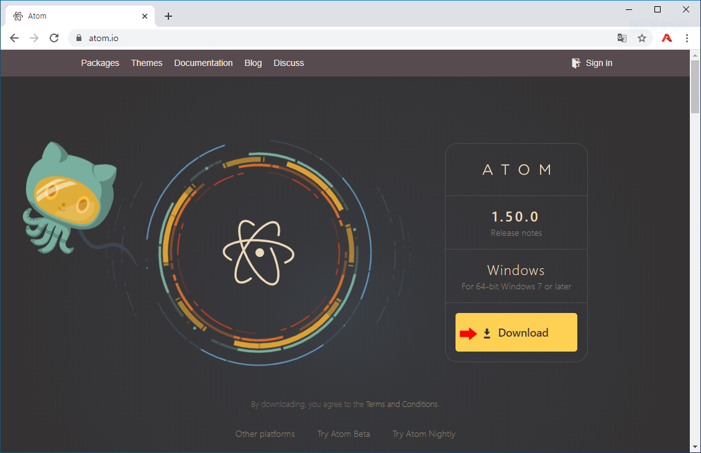Click Try Atom Nightly link
The width and height of the screenshot is (701, 453).
pos(424,434)
